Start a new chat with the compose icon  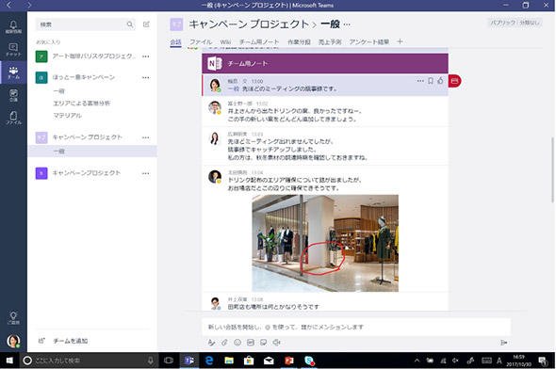point(146,24)
